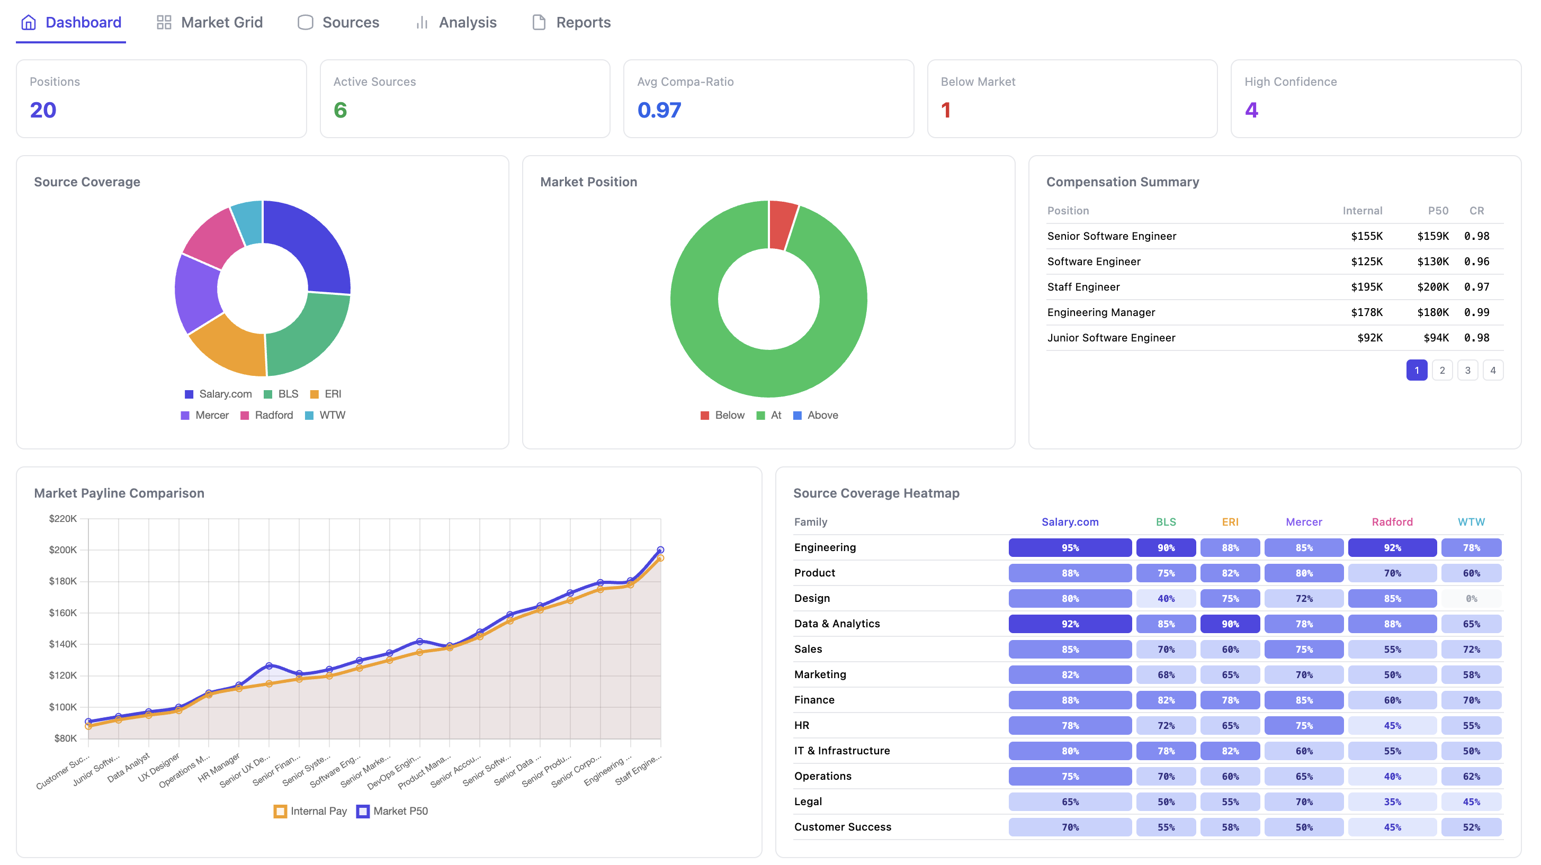The height and width of the screenshot is (865, 1541).
Task: Go to page 4 of Compensation Summary
Action: click(x=1493, y=370)
